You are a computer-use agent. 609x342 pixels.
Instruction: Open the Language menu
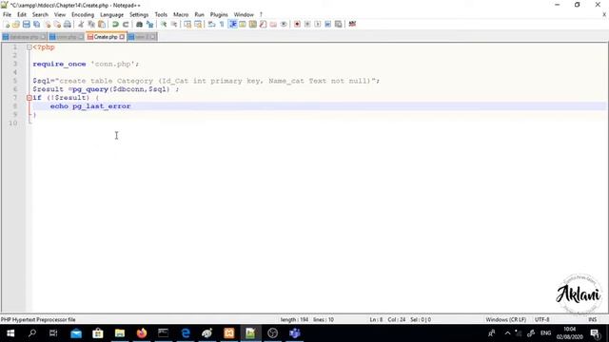pyautogui.click(x=112, y=15)
